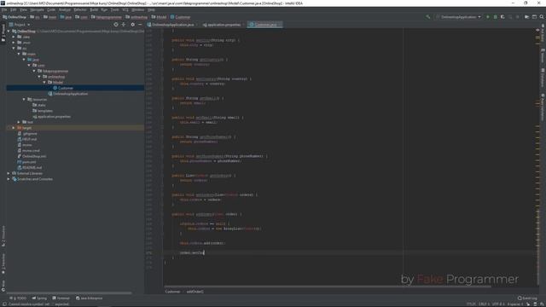Collapse the Model package arrow
546x307 pixels.
click(x=44, y=82)
